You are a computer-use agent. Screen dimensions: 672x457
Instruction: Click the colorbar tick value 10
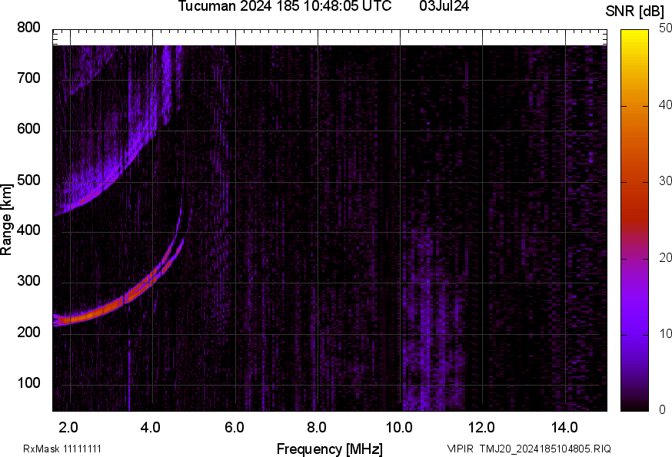pyautogui.click(x=665, y=333)
